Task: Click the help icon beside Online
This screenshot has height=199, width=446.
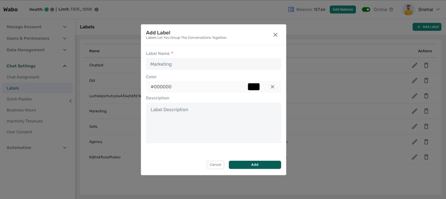Action: click(x=391, y=10)
